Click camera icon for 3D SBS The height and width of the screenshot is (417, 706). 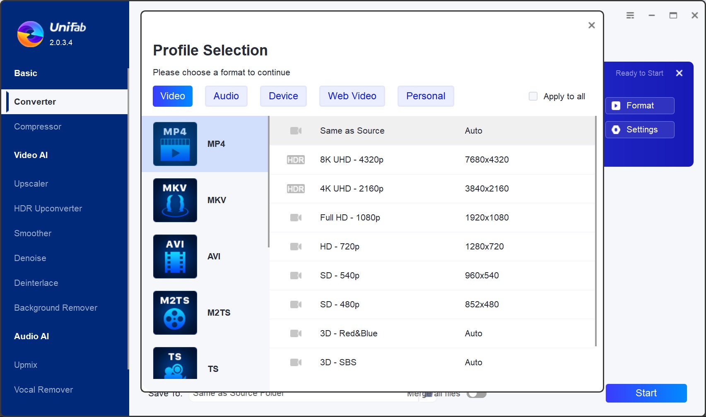click(296, 362)
